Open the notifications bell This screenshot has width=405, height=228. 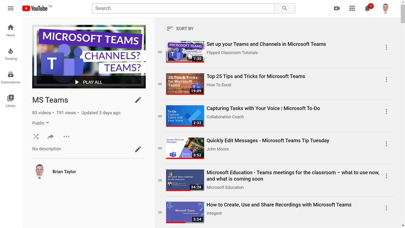pos(368,8)
